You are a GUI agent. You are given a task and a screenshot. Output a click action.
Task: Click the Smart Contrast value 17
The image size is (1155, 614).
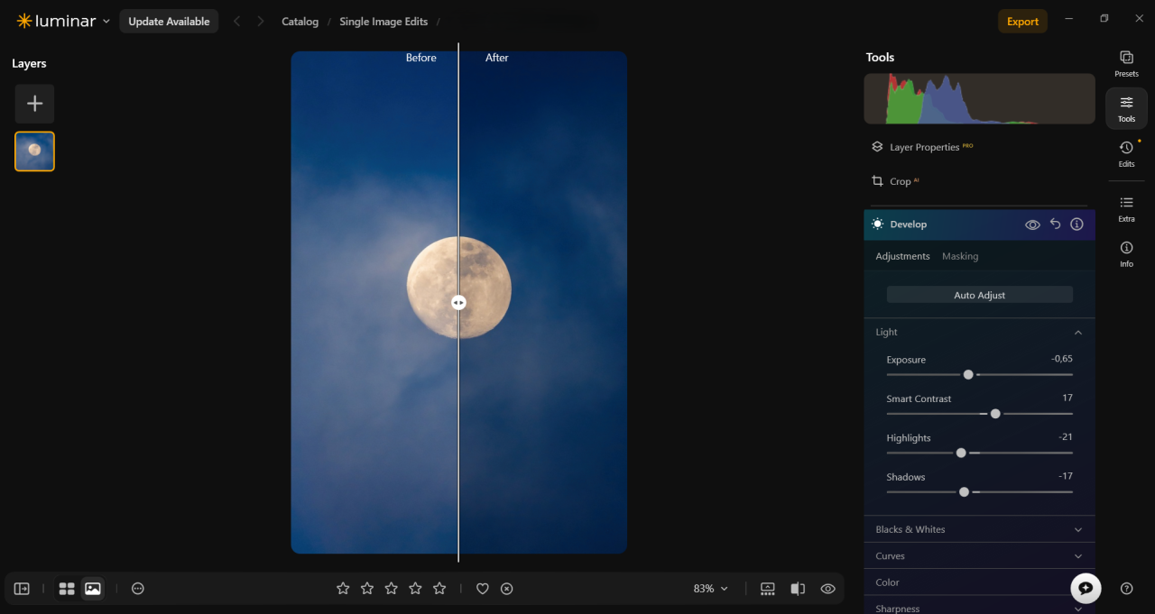1067,398
